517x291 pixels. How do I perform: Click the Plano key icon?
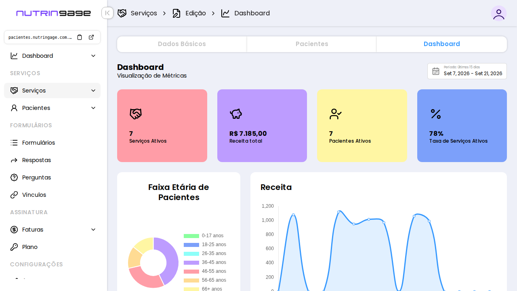pyautogui.click(x=14, y=247)
